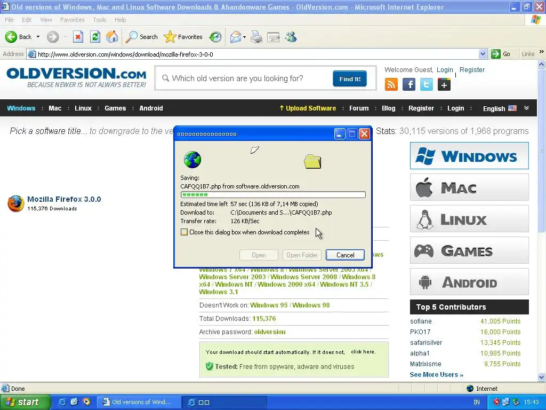Click the 'click here' download link
Image resolution: width=546 pixels, height=410 pixels.
click(x=363, y=352)
